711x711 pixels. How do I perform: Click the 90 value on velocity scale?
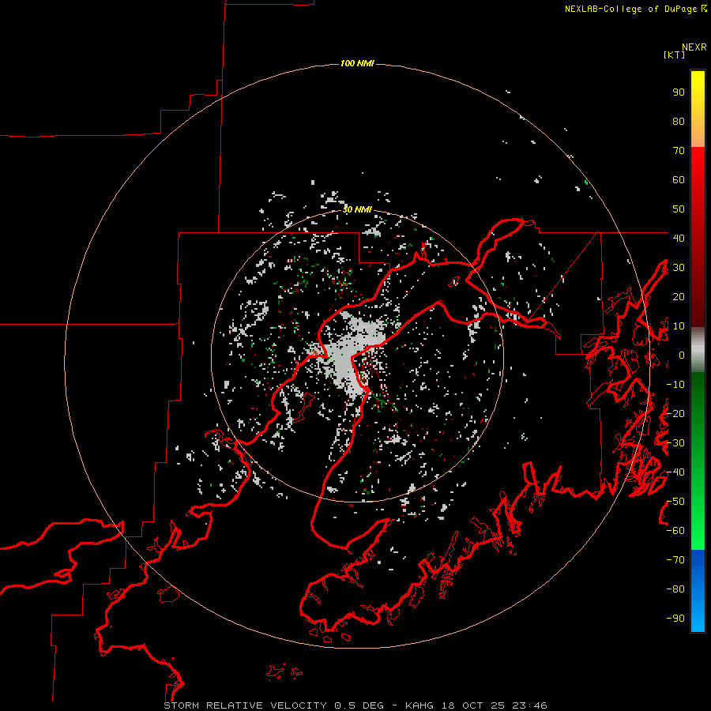679,92
